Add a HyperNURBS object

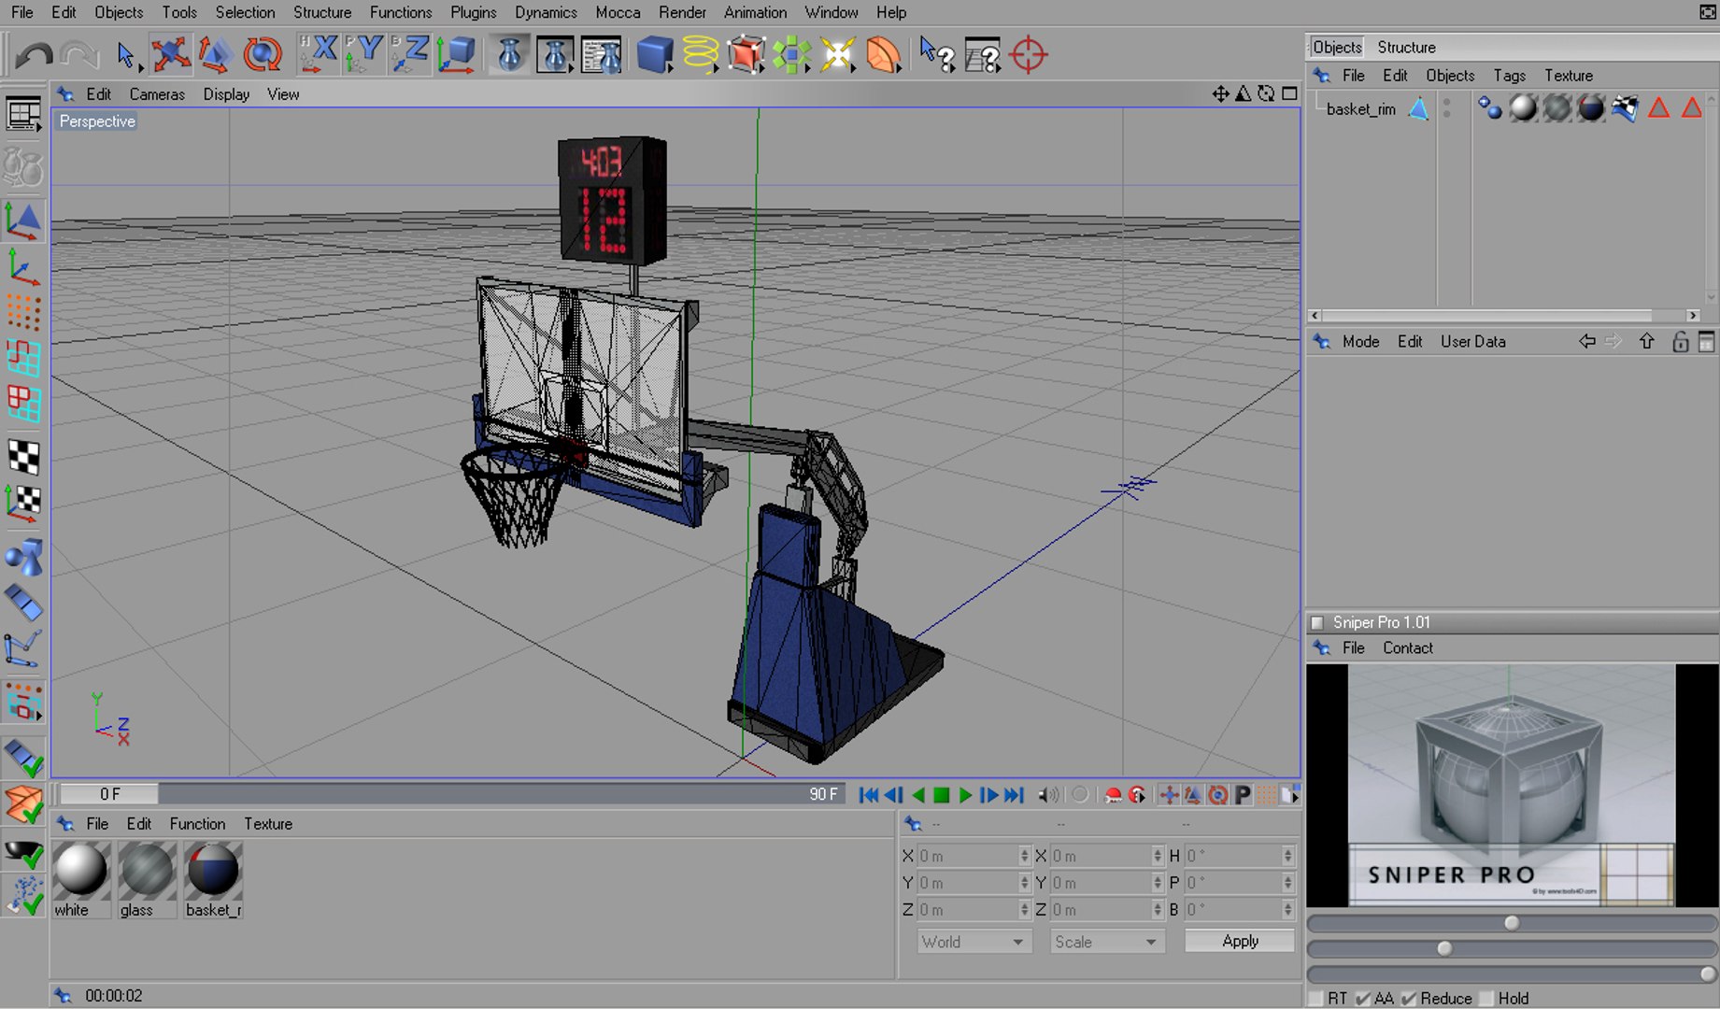point(746,55)
